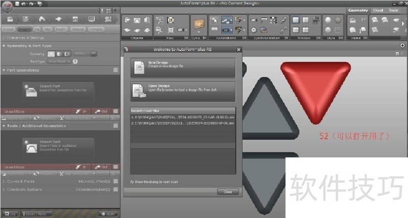Switch to the Sheet ribbon tab
Screen dimensions: 408x218
click(x=378, y=10)
